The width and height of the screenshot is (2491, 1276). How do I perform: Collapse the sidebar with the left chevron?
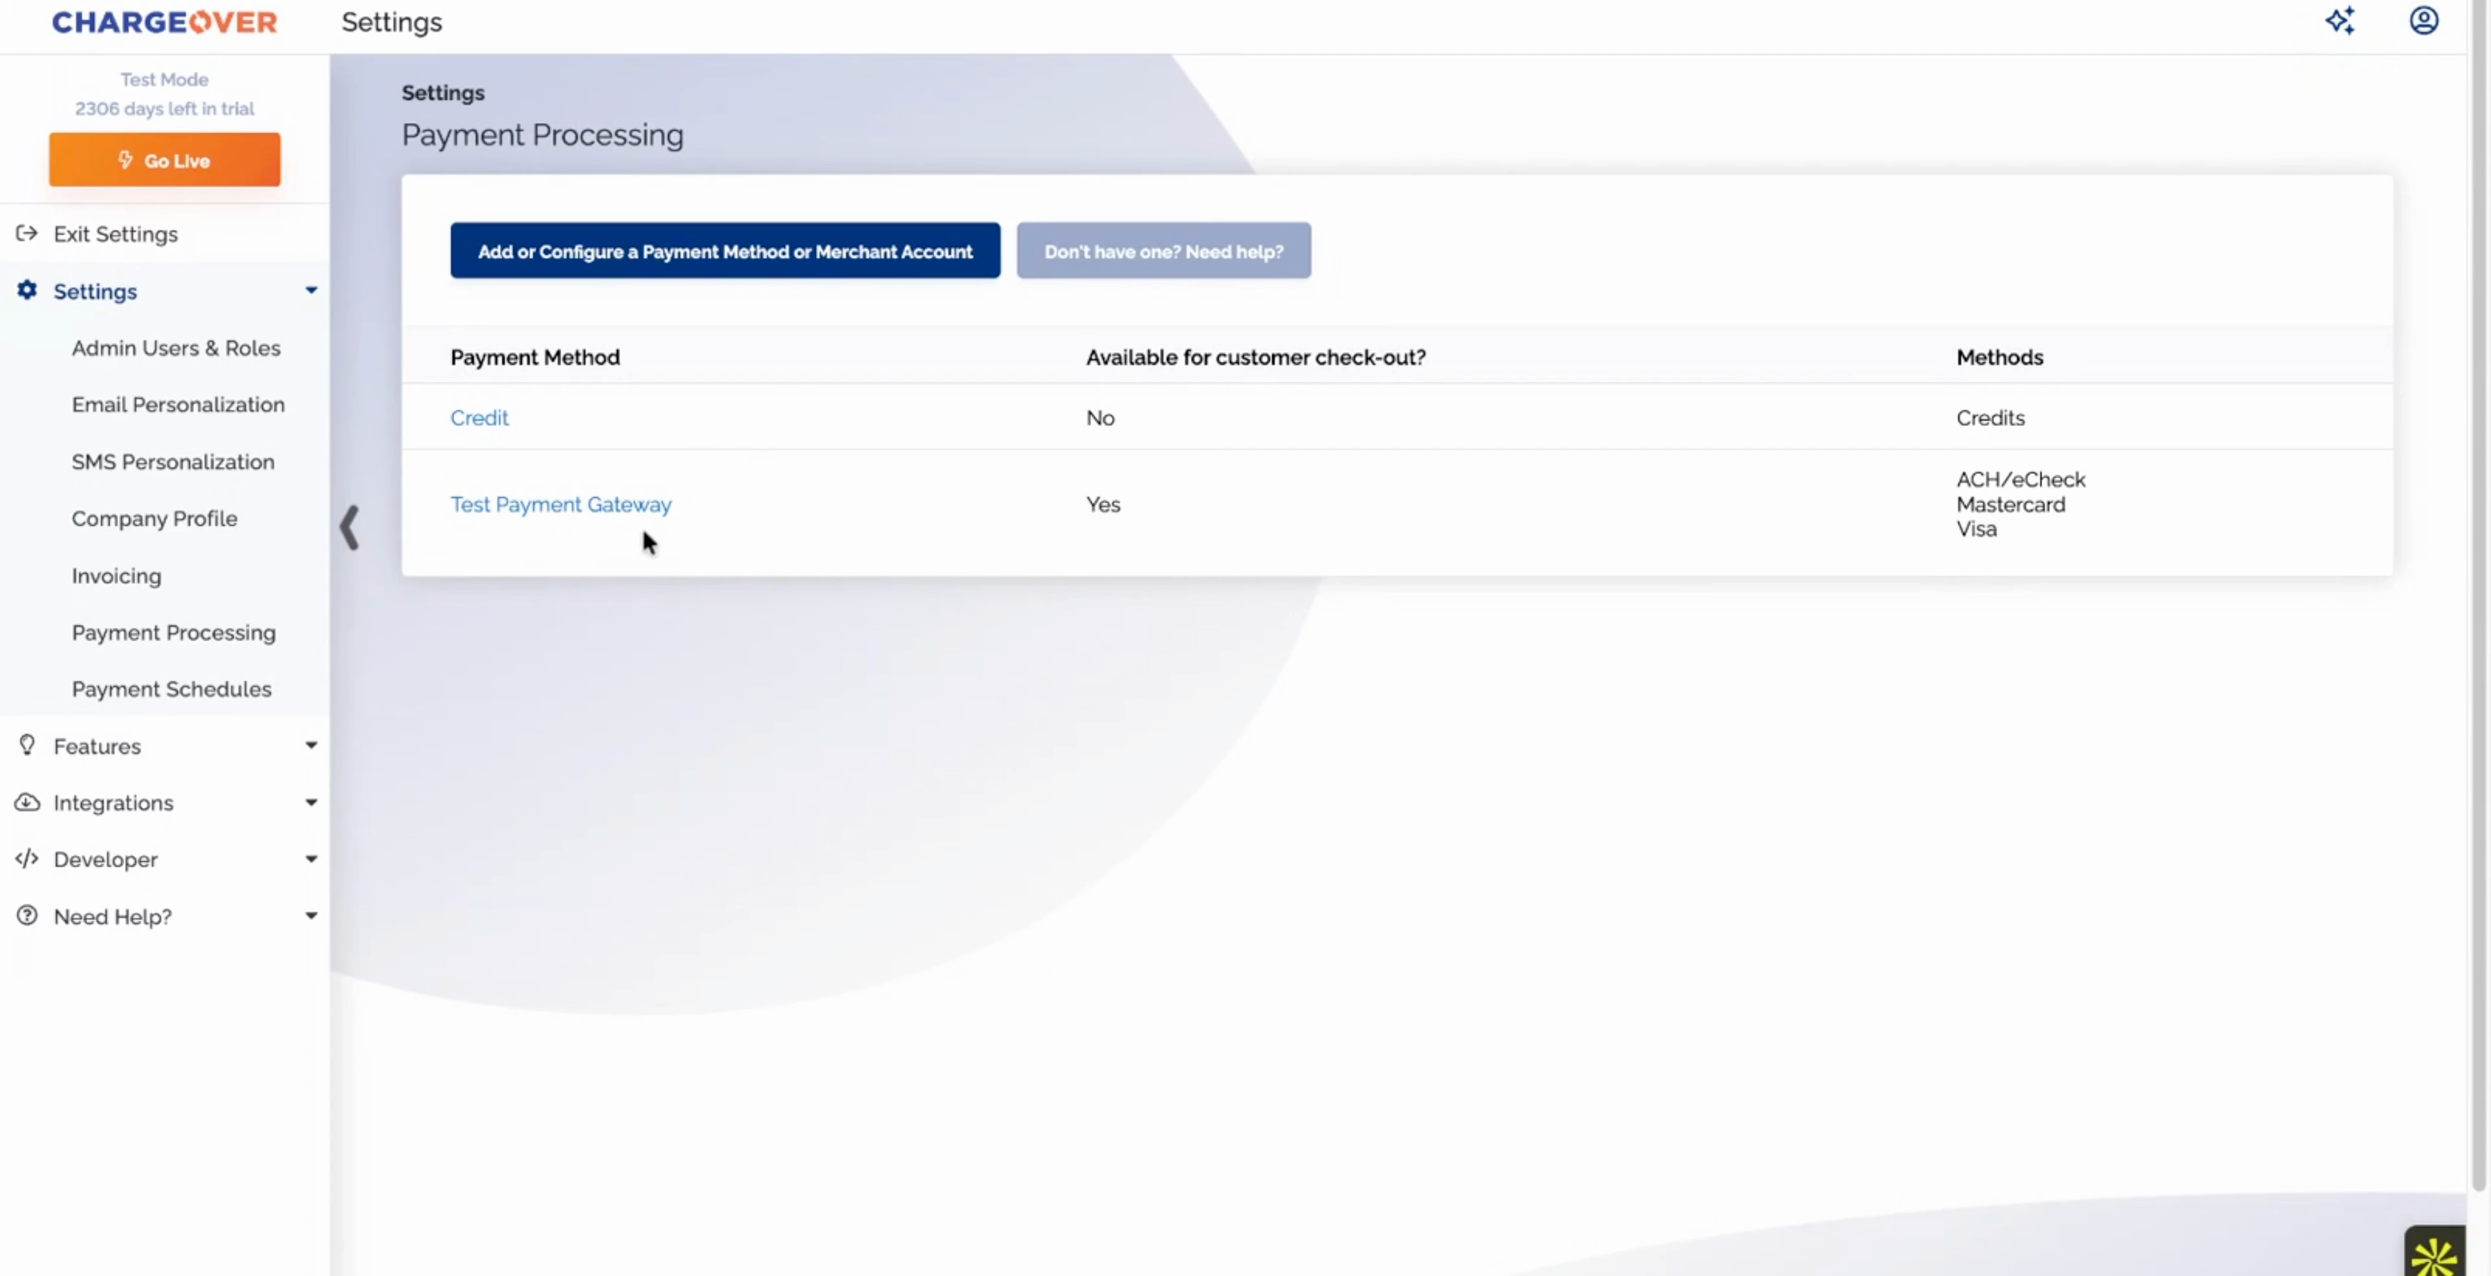pyautogui.click(x=350, y=528)
